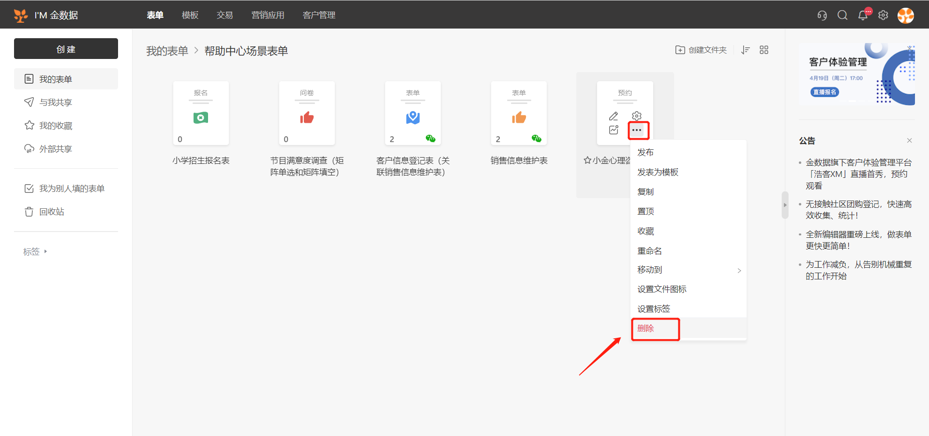Open search using the magnifier icon
Image resolution: width=929 pixels, height=436 pixels.
click(x=842, y=15)
